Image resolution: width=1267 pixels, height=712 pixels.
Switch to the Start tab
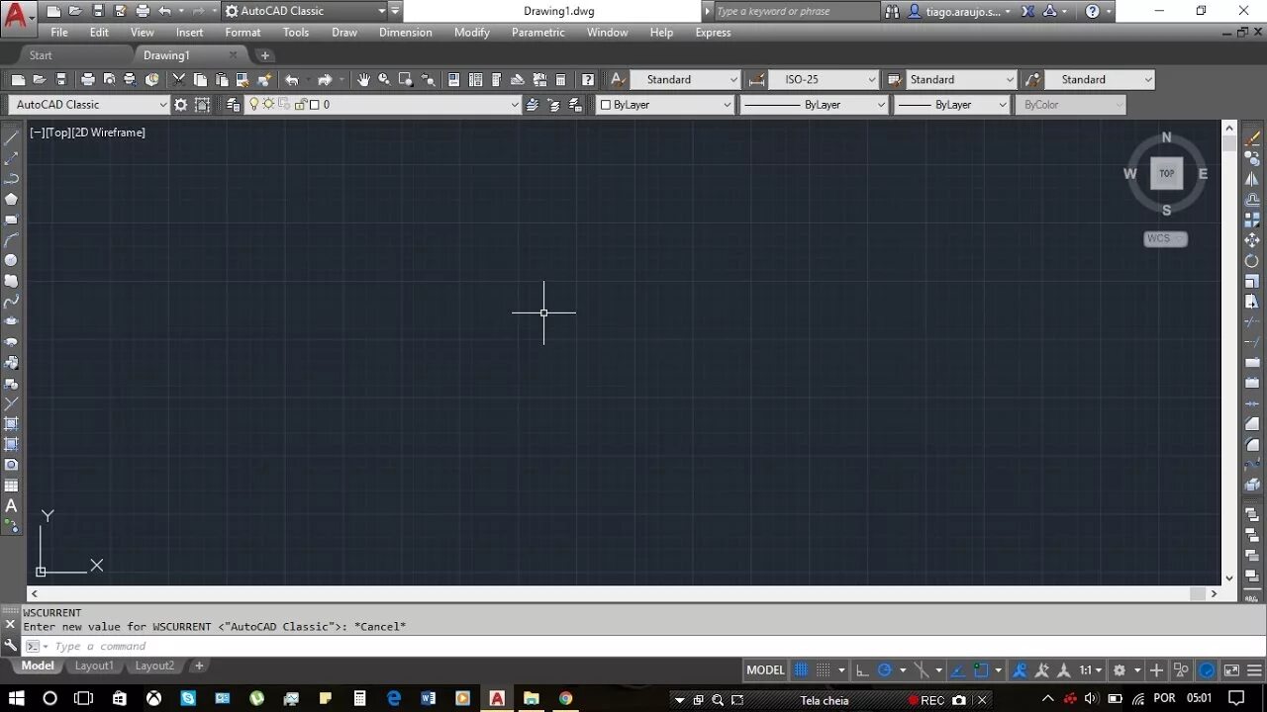point(41,55)
